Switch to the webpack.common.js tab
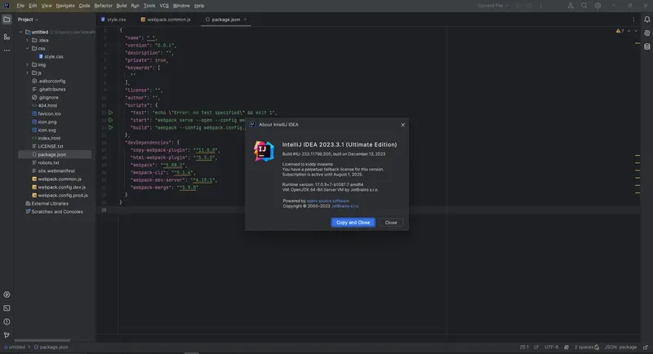Viewport: 653px width, 354px height. tap(166, 20)
